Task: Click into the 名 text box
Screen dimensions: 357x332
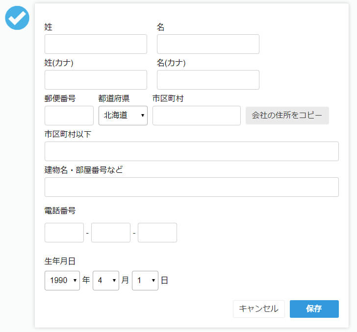Action: 208,44
